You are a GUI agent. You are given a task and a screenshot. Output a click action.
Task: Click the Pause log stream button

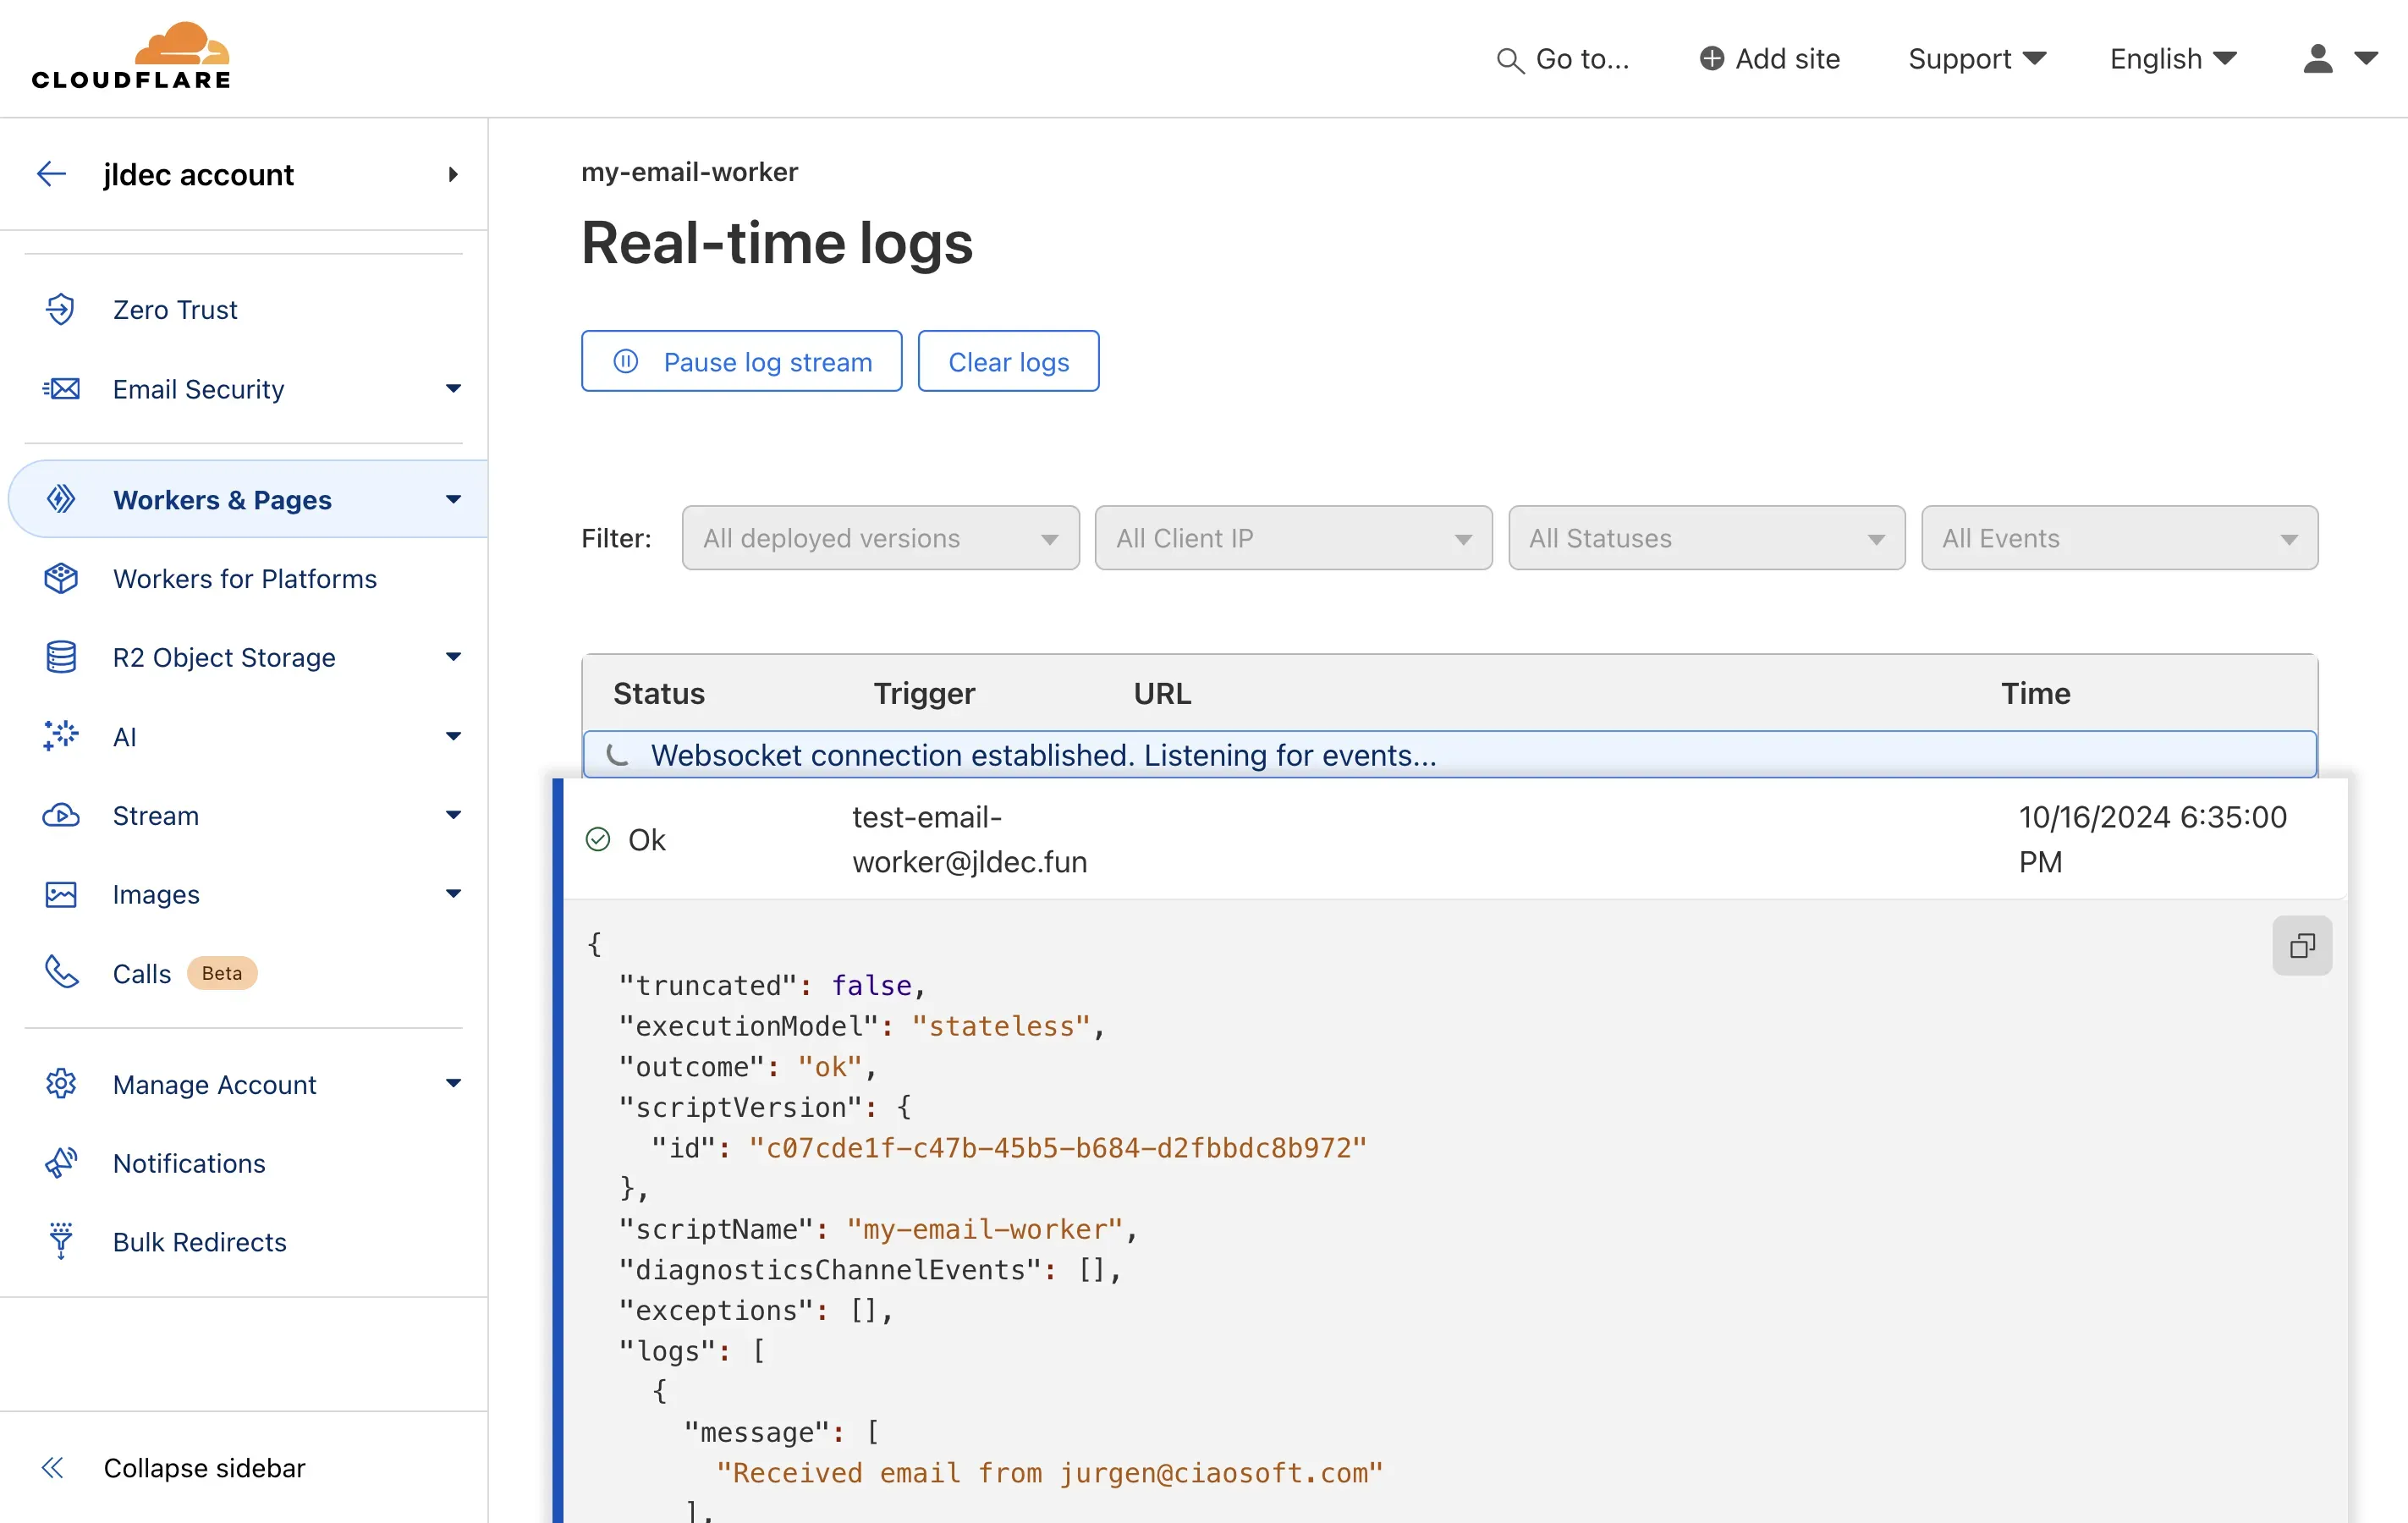[x=741, y=361]
